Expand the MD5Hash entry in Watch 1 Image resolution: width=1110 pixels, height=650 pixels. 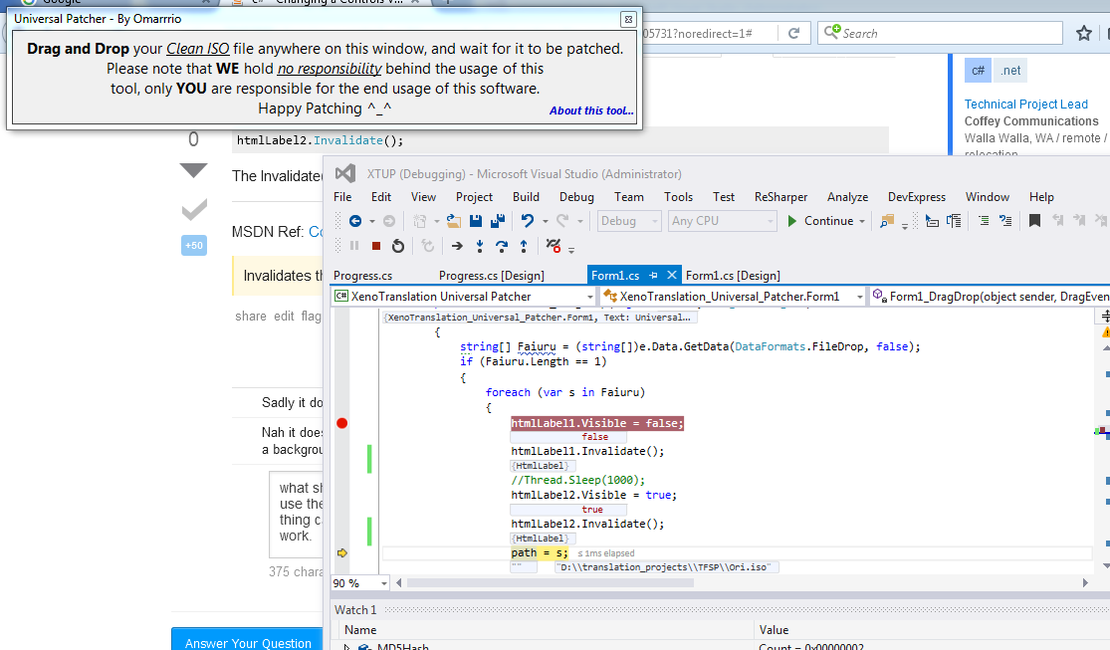coord(346,645)
